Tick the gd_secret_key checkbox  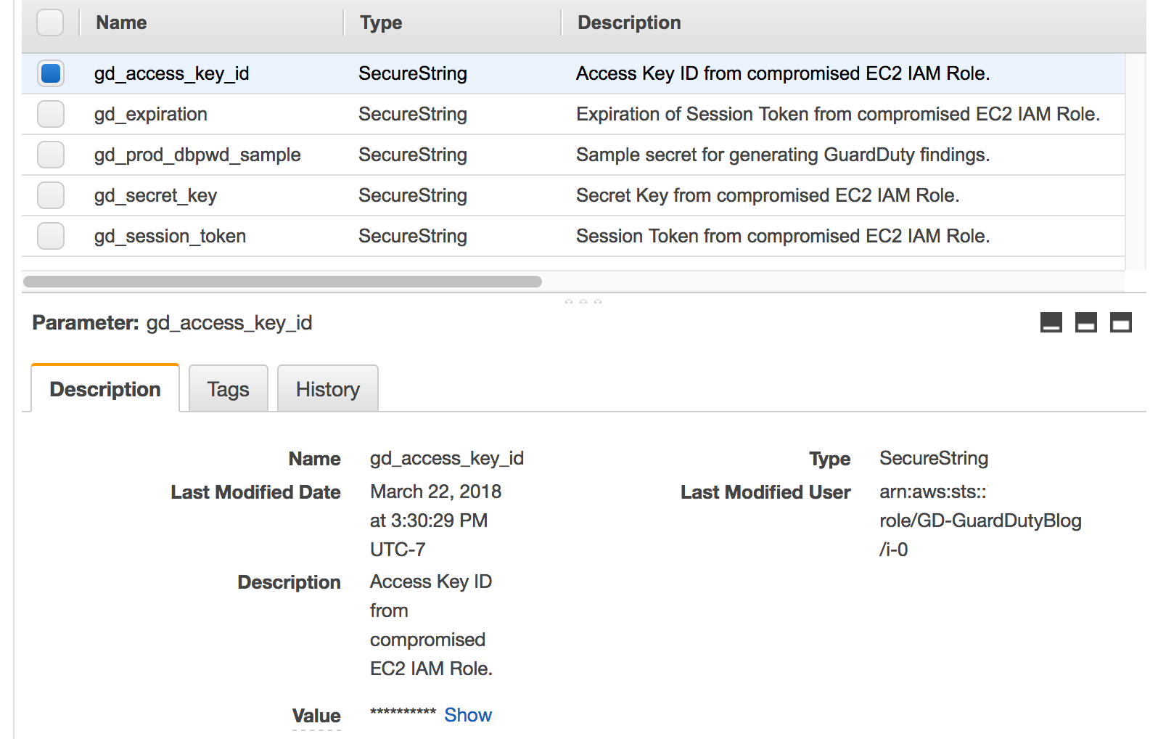pyautogui.click(x=51, y=195)
